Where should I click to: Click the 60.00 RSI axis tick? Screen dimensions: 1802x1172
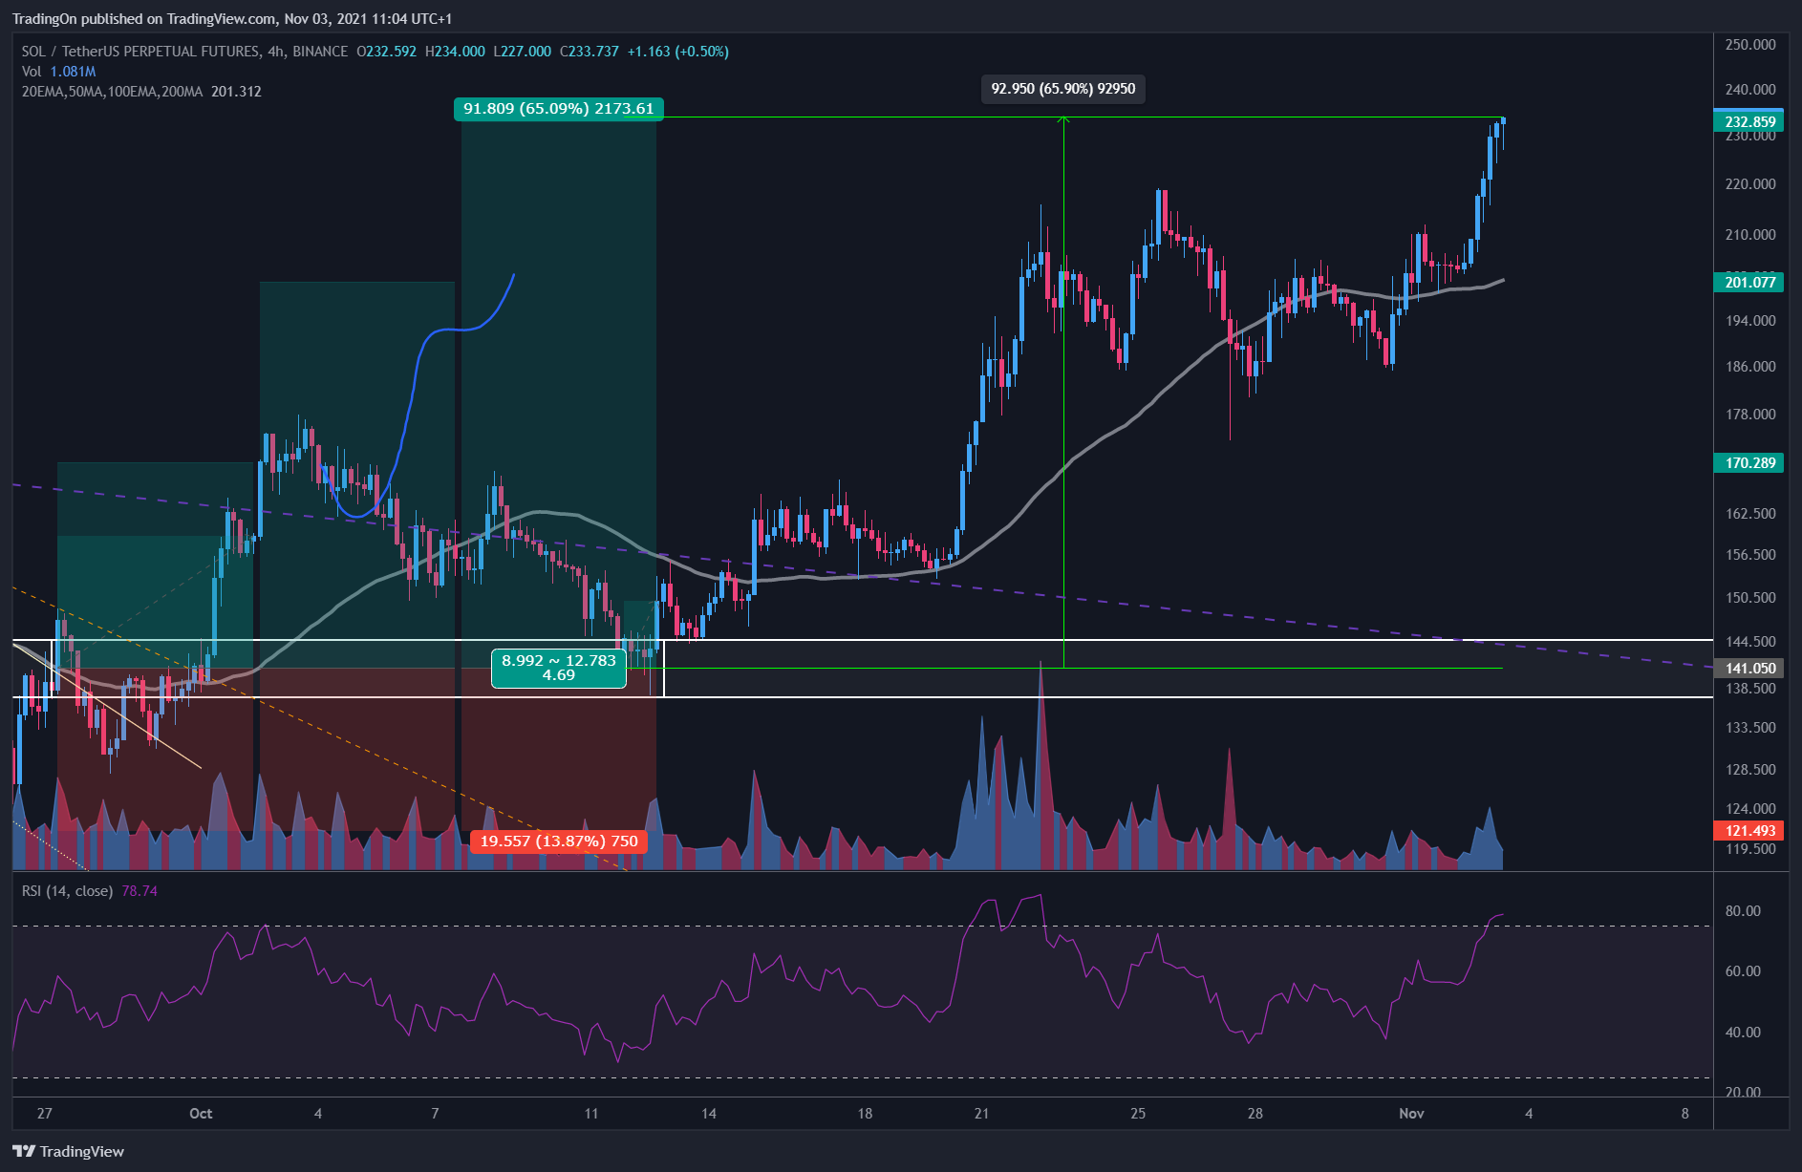pos(1743,971)
